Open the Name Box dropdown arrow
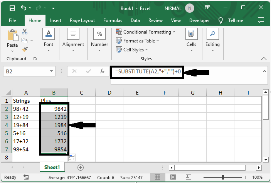Viewport: 271px width, 183px height. point(52,71)
